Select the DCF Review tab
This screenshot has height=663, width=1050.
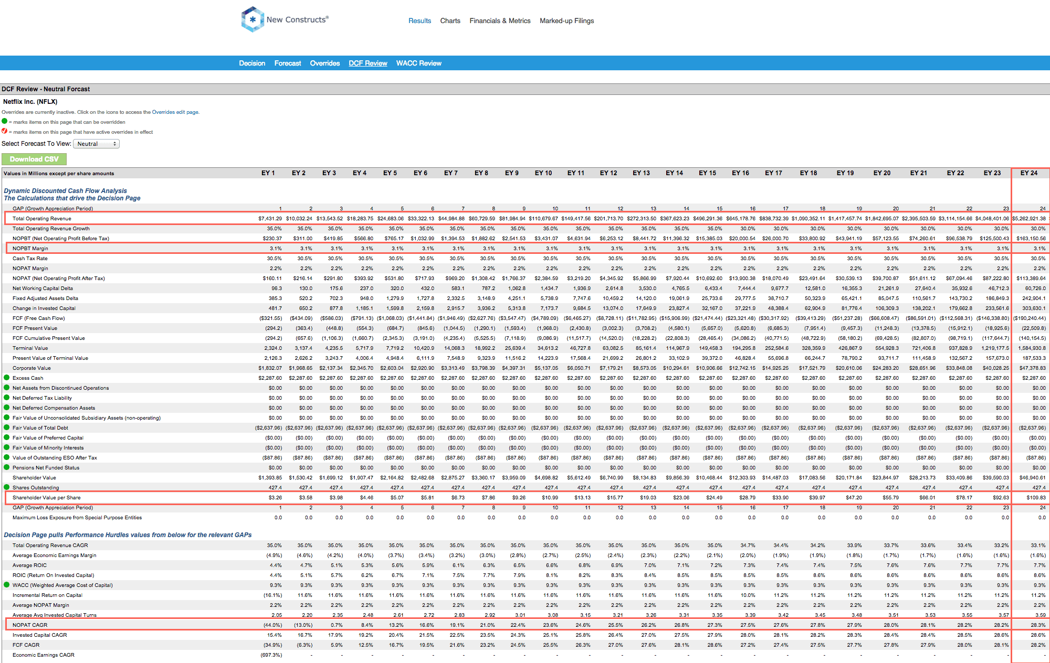coord(368,63)
